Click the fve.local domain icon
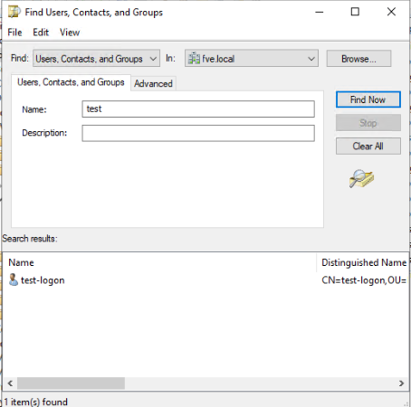The height and width of the screenshot is (407, 411). pos(194,59)
